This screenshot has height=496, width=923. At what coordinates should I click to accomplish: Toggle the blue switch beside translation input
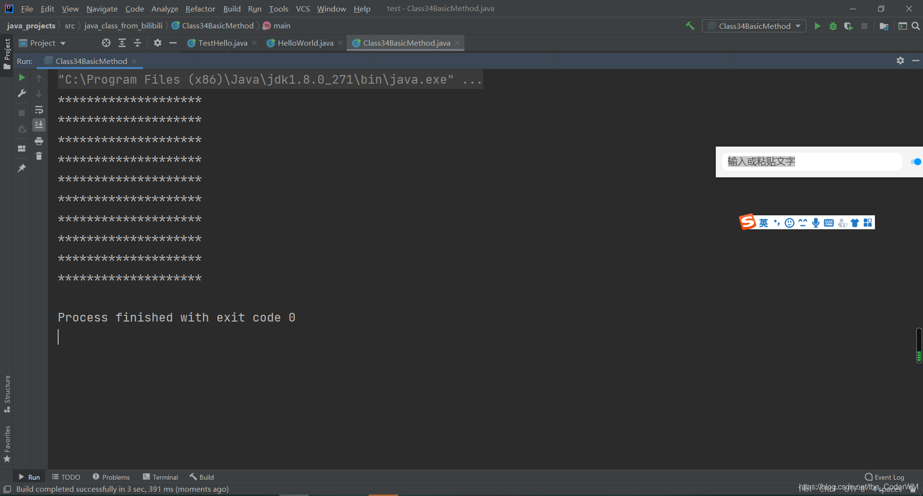[x=916, y=161]
